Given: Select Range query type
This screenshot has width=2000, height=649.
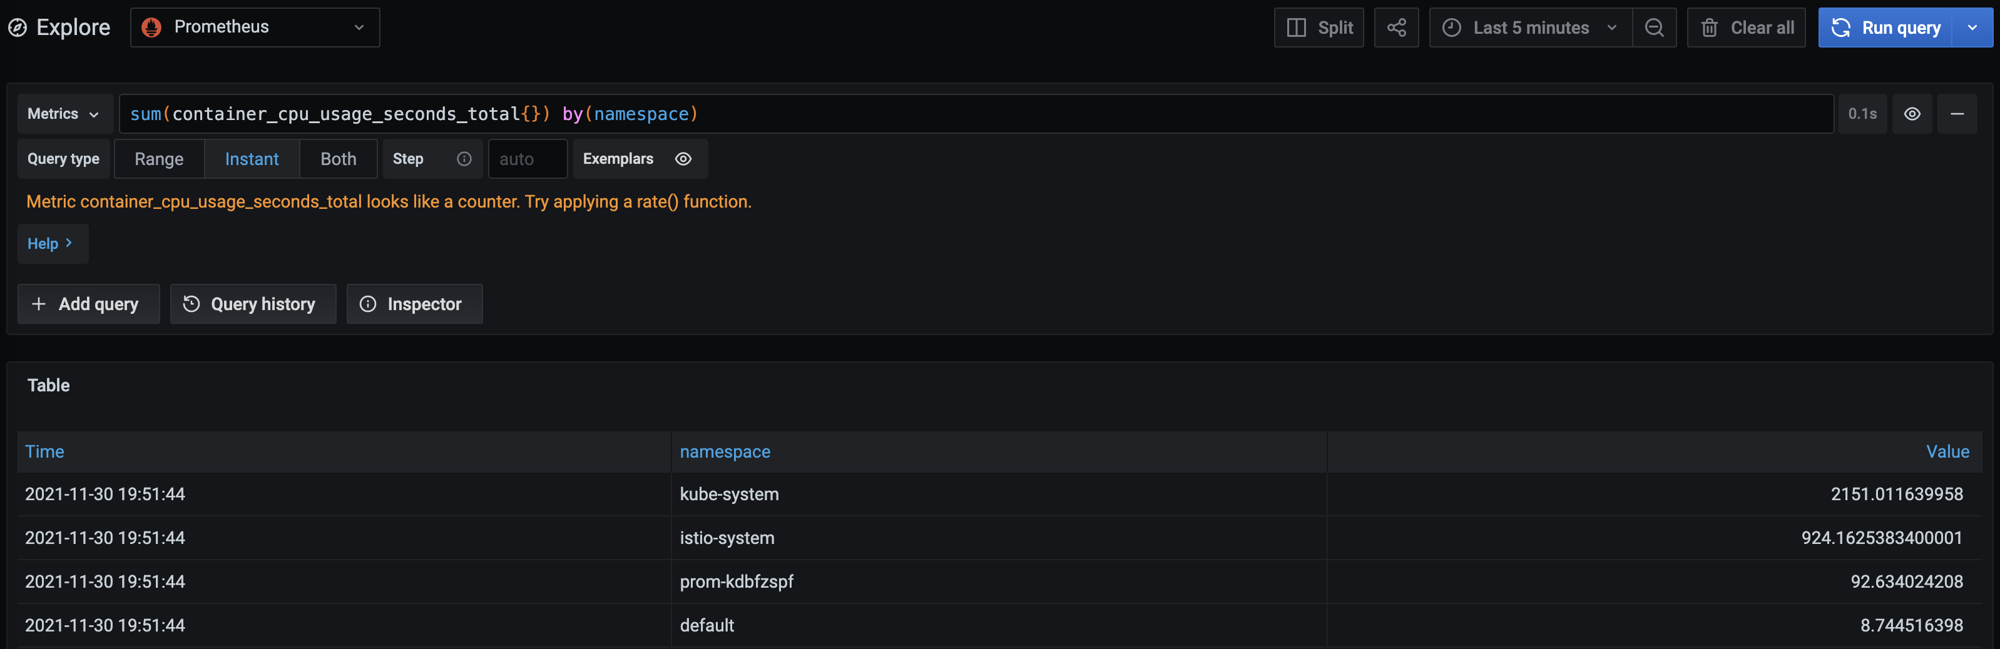Looking at the screenshot, I should (159, 159).
